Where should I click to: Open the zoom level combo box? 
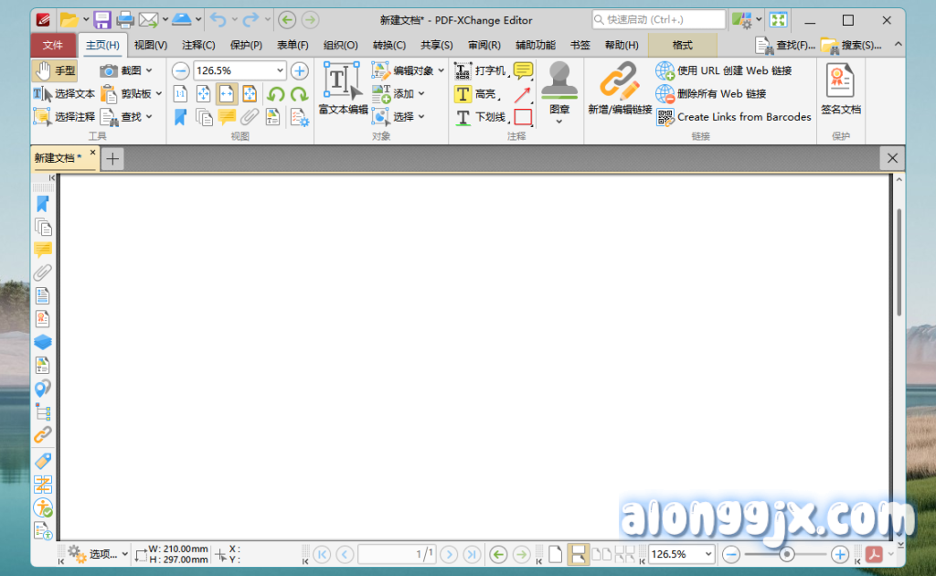tap(239, 69)
